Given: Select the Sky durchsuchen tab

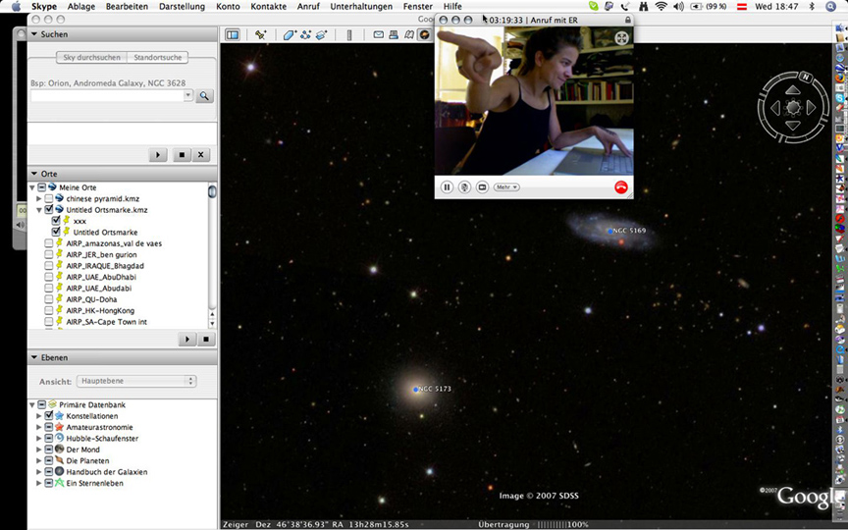Looking at the screenshot, I should point(92,58).
